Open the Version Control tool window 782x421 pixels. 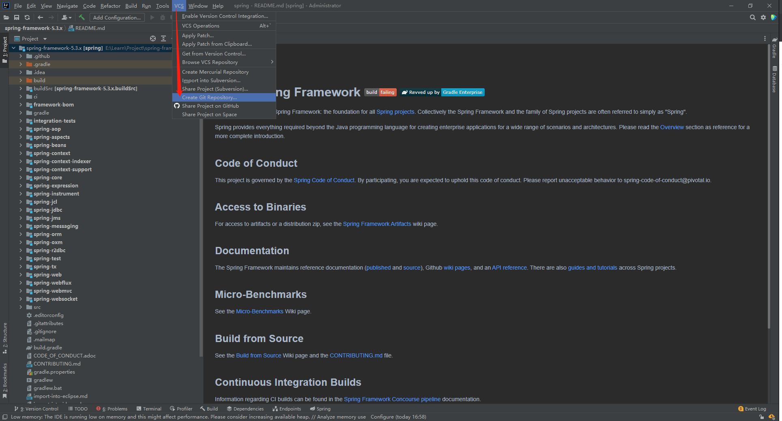click(37, 409)
